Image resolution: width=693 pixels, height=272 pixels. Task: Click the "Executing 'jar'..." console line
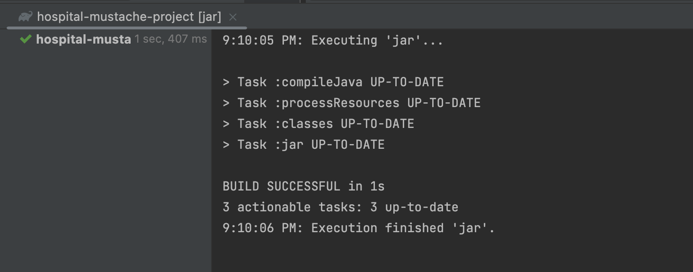[x=333, y=41]
